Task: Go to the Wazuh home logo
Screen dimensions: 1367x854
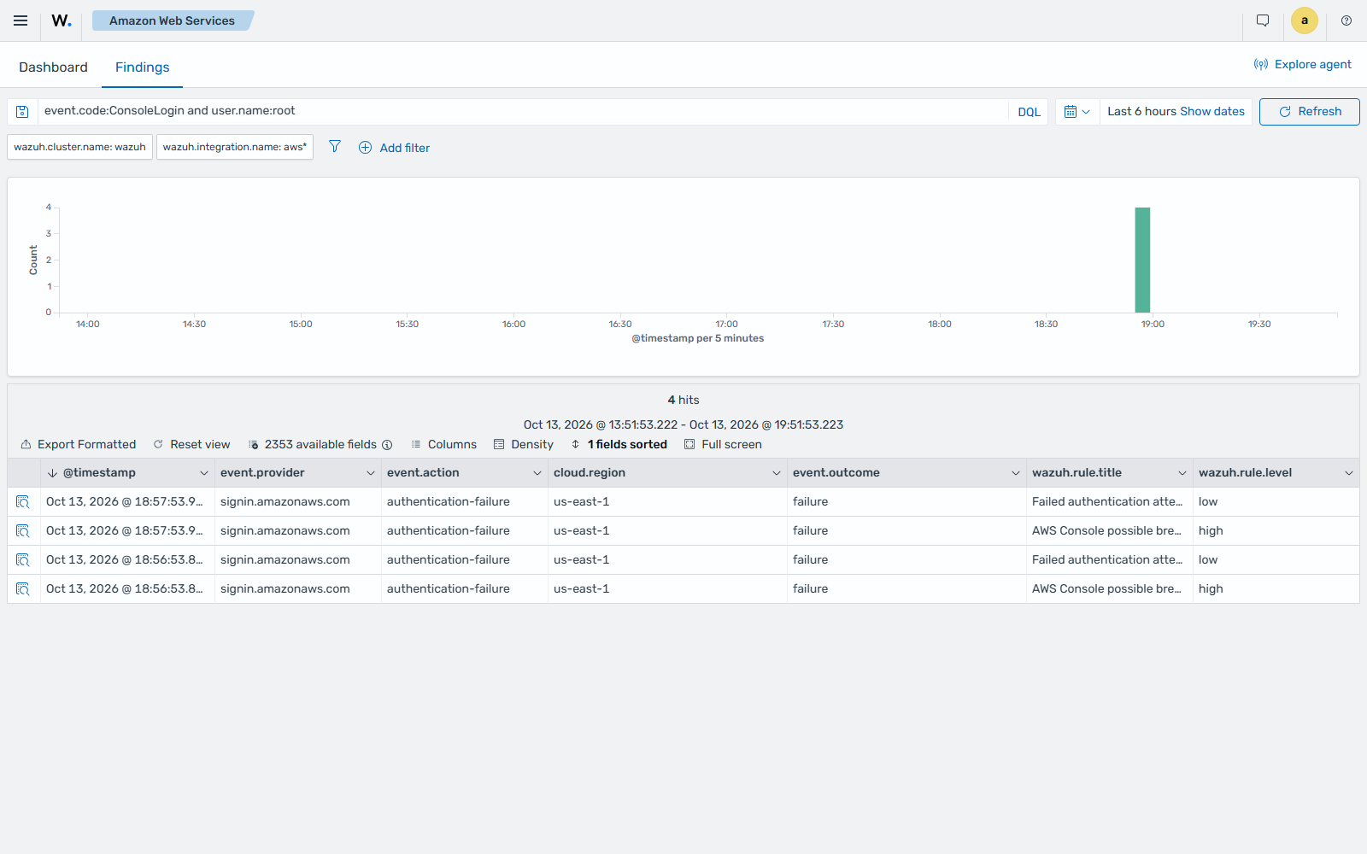Action: click(62, 20)
